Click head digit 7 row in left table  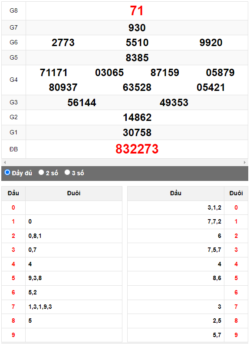pyautogui.click(x=62, y=307)
